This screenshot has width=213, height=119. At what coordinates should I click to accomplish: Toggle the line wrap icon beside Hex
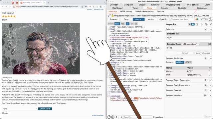pyautogui.click(x=127, y=24)
